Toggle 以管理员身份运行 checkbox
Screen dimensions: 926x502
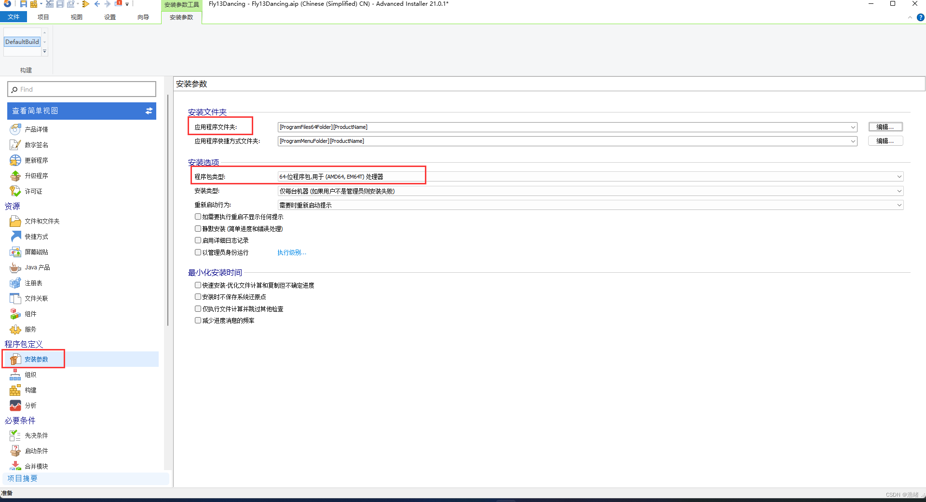[x=198, y=252]
